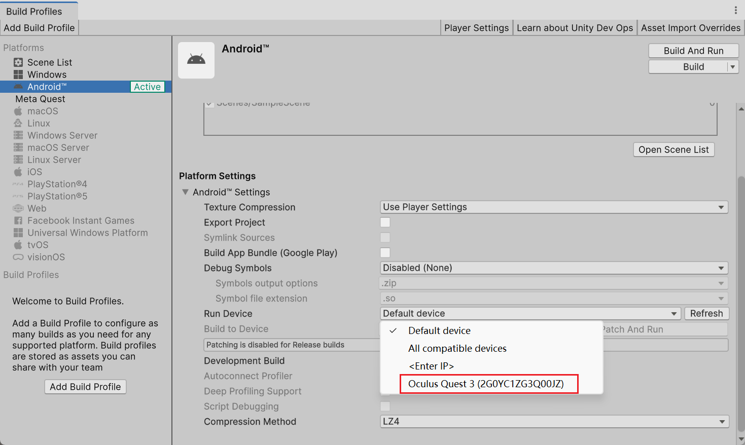Click the Linux Server icon
This screenshot has height=445, width=745.
[18, 160]
